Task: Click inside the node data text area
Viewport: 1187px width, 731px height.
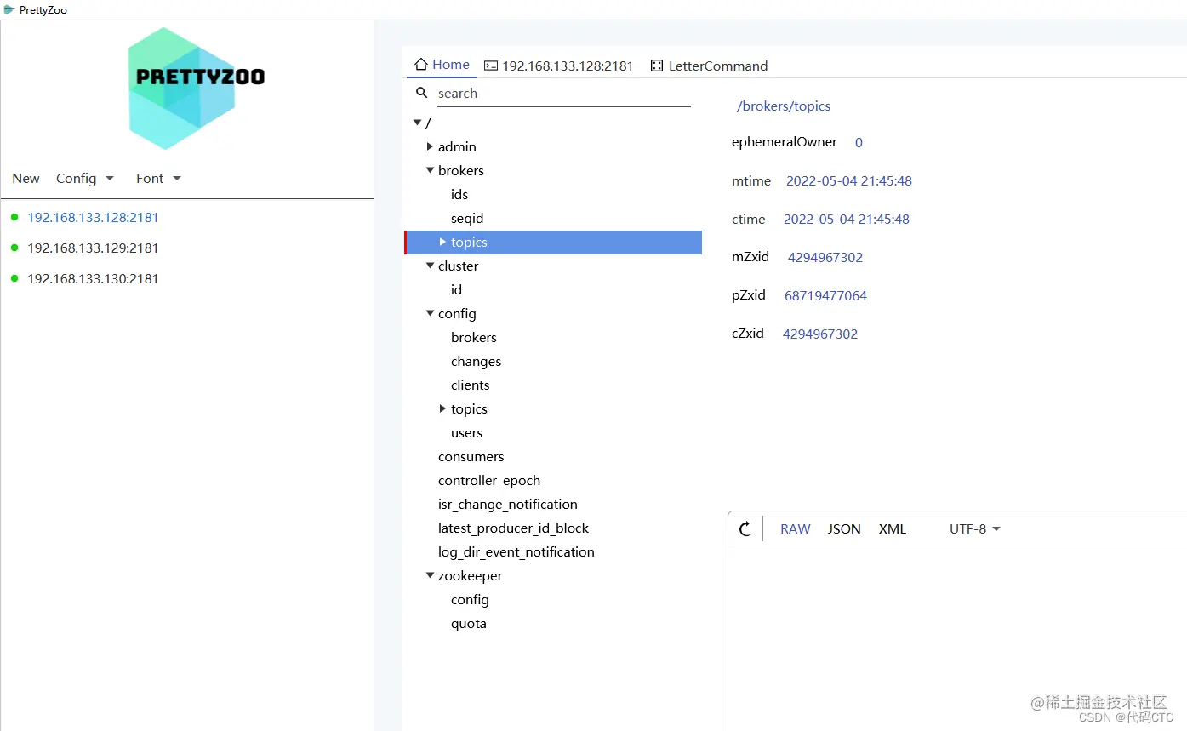Action: [x=957, y=637]
